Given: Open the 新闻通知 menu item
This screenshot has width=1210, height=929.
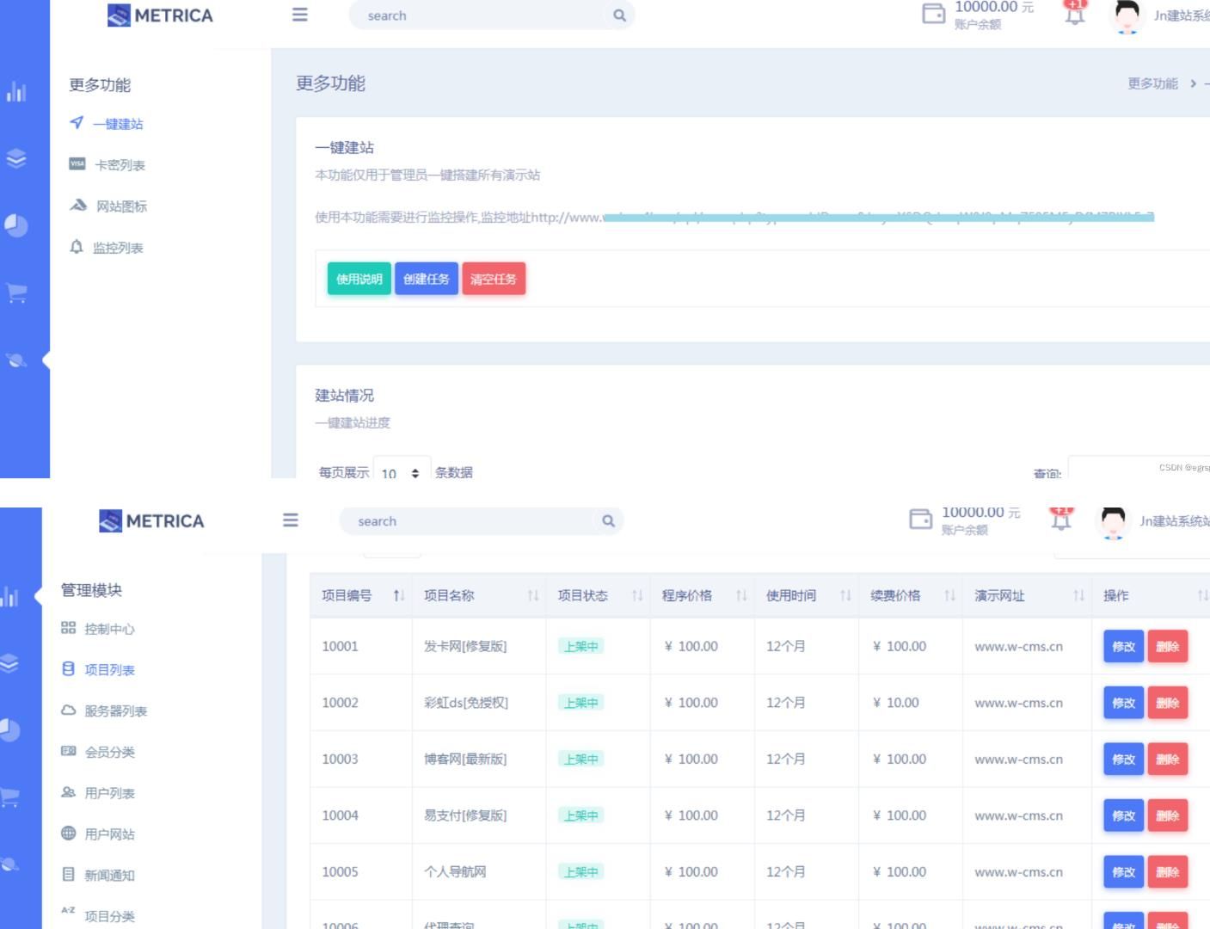Looking at the screenshot, I should [x=110, y=875].
